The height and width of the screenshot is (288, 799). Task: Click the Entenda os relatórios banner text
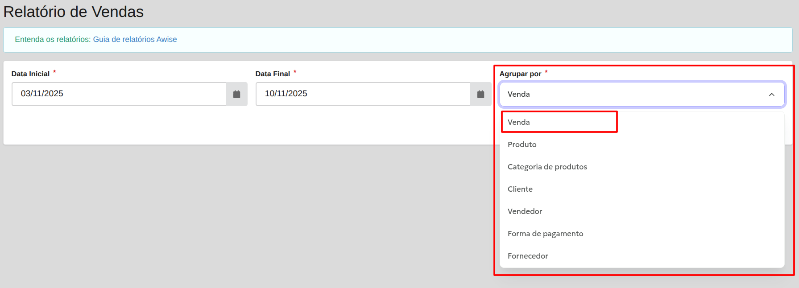tap(53, 39)
